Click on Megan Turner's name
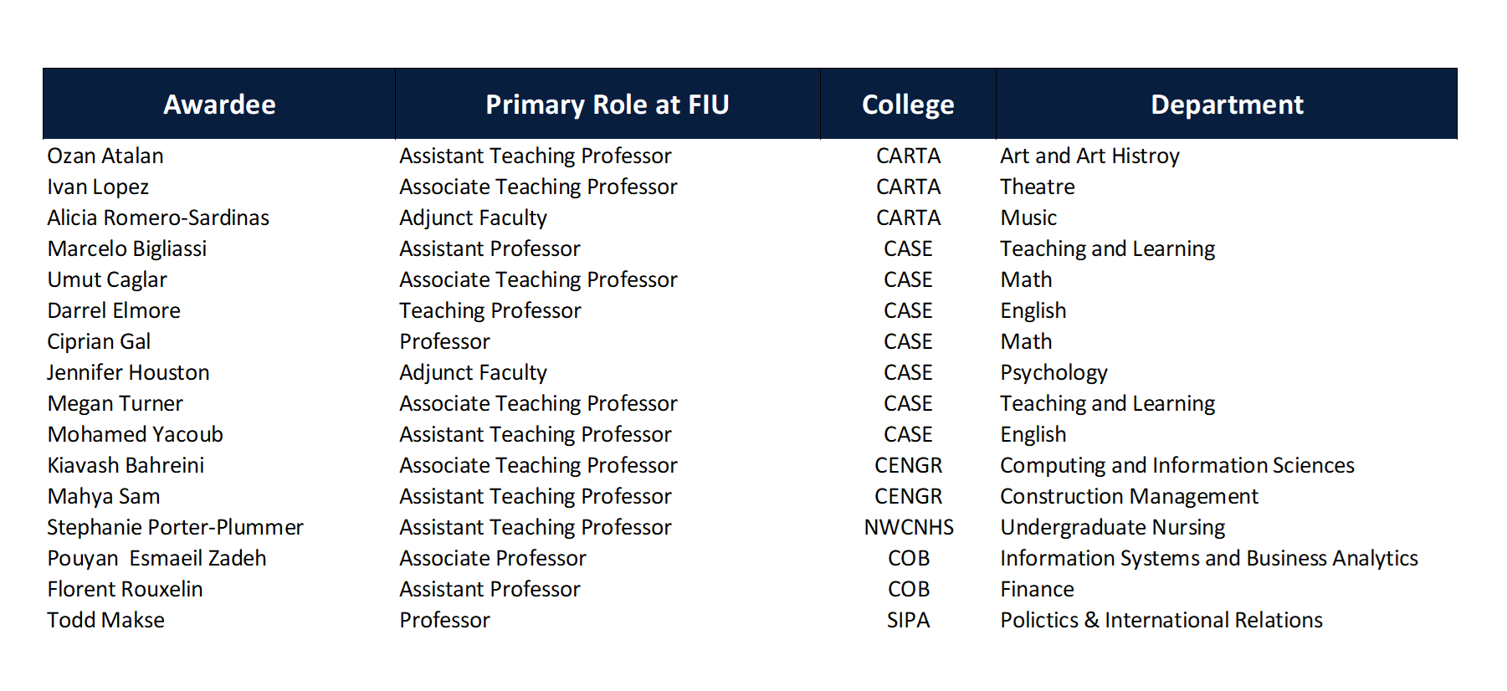 coord(115,404)
